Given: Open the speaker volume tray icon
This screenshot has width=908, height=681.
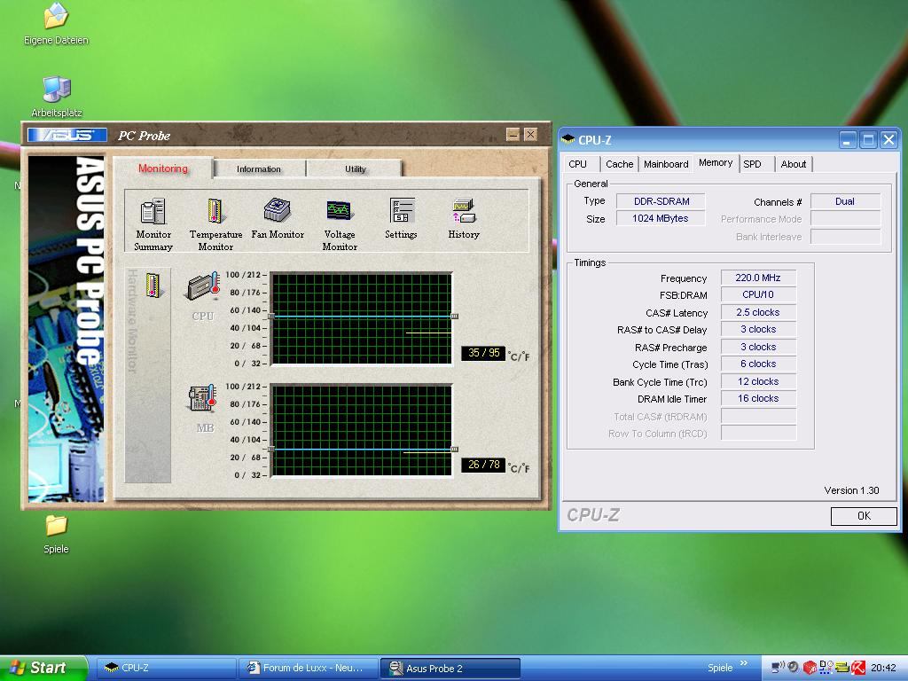Looking at the screenshot, I should pos(794,668).
